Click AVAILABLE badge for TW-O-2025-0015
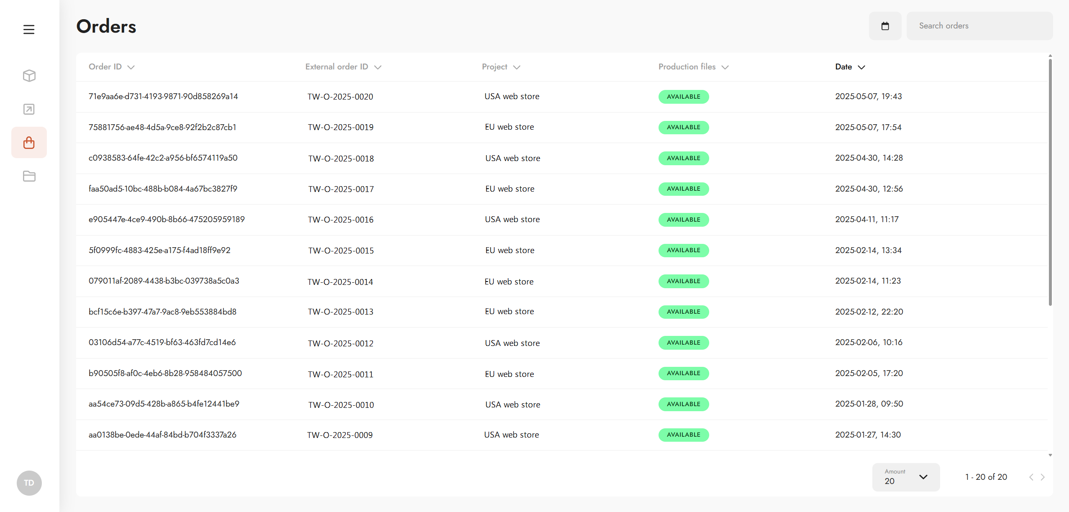This screenshot has width=1069, height=512. (684, 250)
